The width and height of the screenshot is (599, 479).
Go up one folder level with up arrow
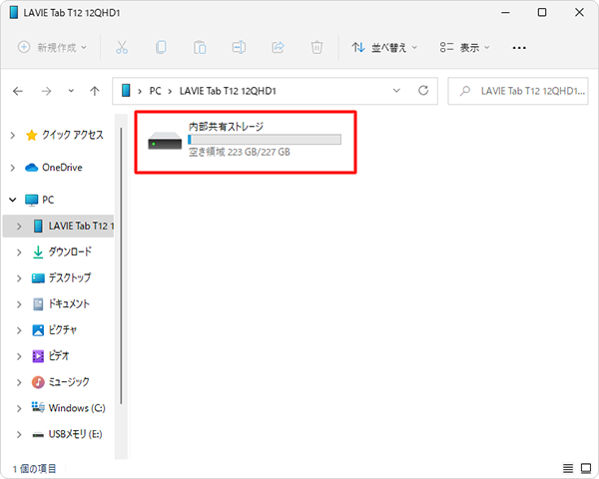pos(94,91)
